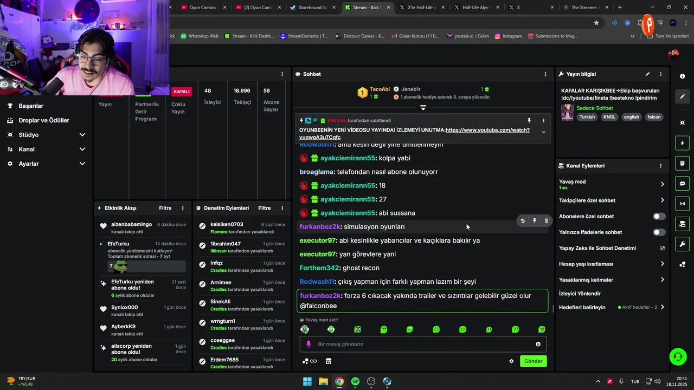Pin furkanboz2k's simulasyon oyunları message

click(535, 221)
